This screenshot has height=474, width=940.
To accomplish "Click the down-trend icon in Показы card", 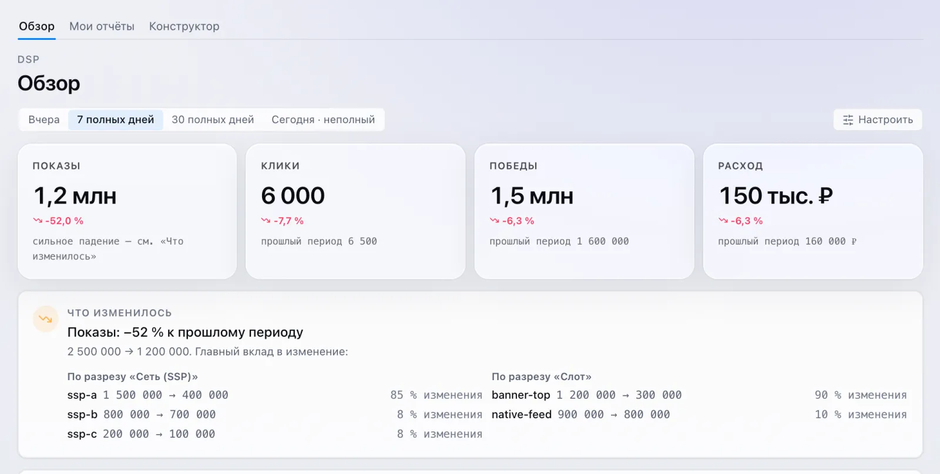I will pyautogui.click(x=38, y=221).
